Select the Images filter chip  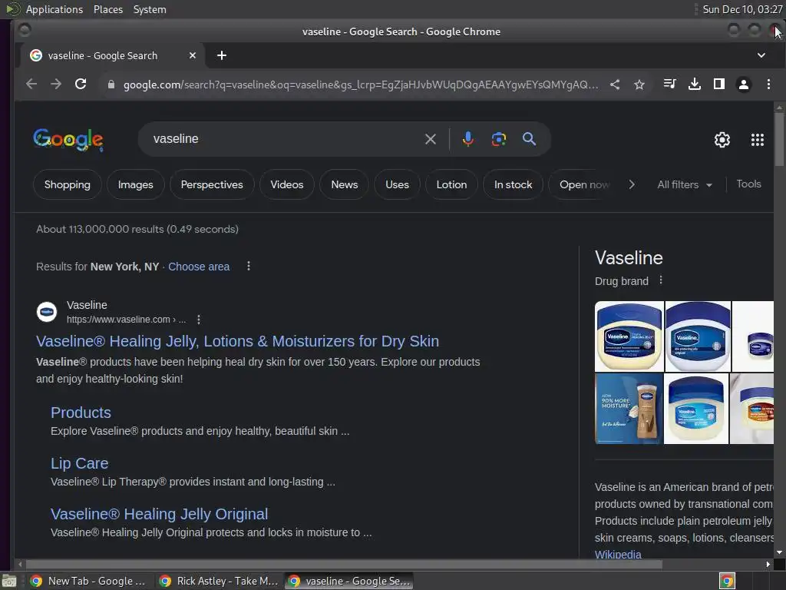pos(135,184)
